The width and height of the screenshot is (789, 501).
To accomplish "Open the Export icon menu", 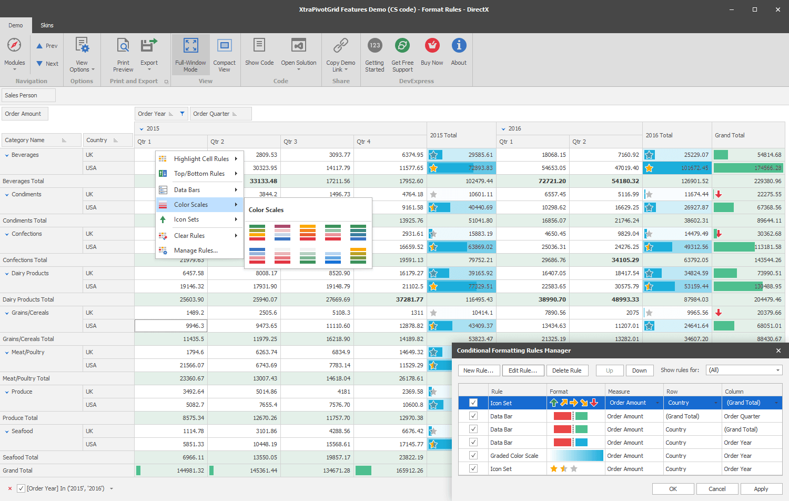I will pos(149,46).
